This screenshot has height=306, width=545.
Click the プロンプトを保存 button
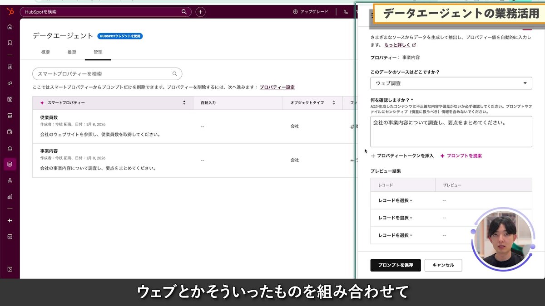tap(395, 265)
